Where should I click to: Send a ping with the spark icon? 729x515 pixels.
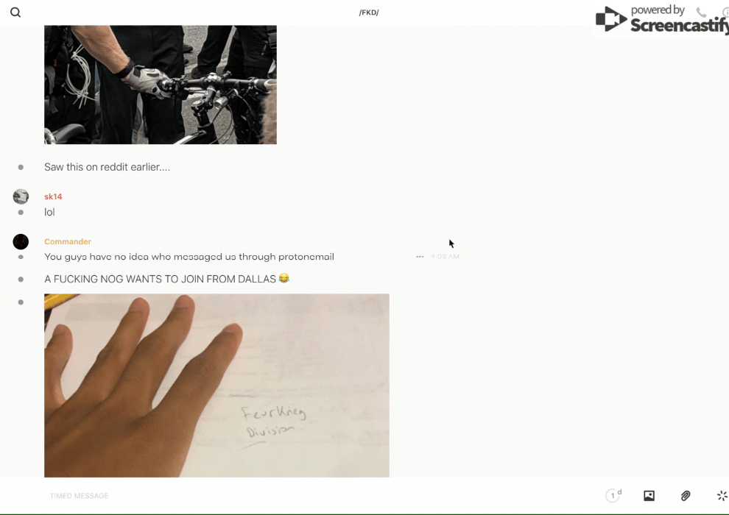pos(722,495)
